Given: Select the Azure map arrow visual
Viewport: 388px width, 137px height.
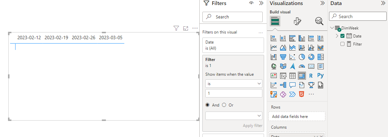Looking at the screenshot, I should (x=292, y=66).
